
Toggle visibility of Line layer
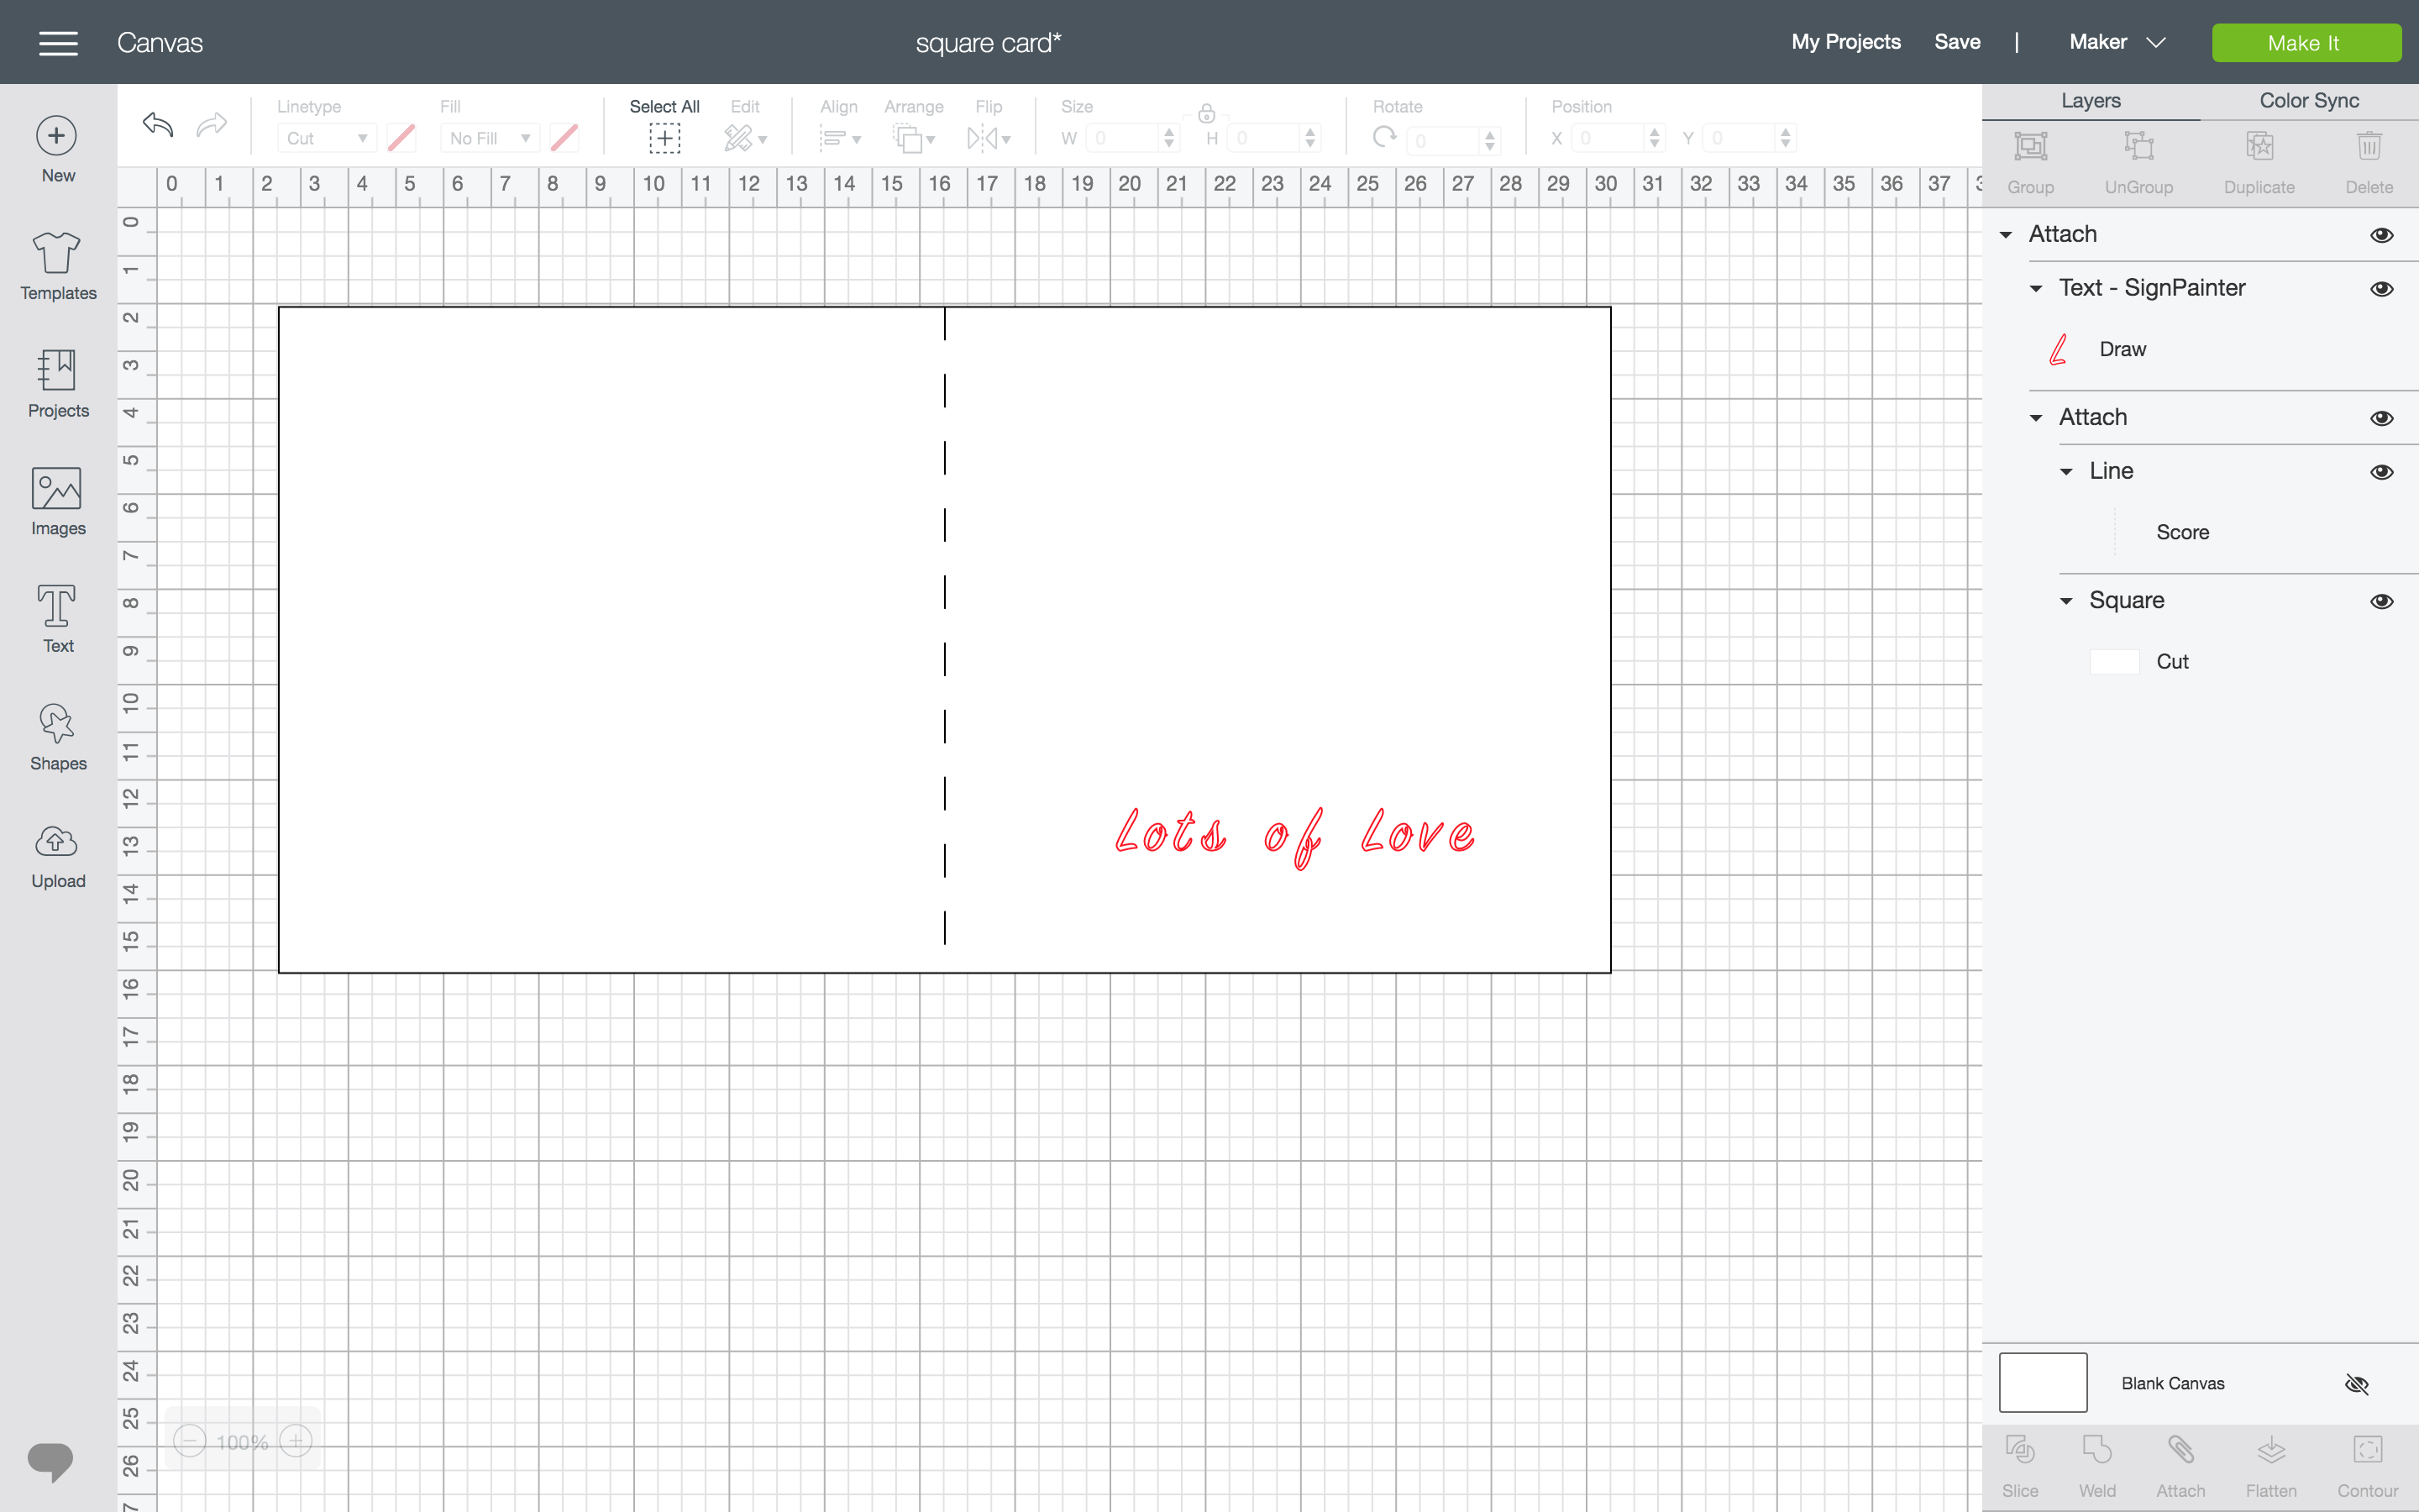click(x=2382, y=470)
